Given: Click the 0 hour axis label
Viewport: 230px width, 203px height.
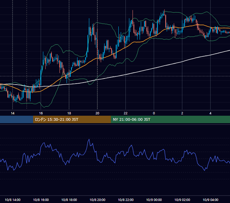Looking at the screenshot, I should [154, 113].
